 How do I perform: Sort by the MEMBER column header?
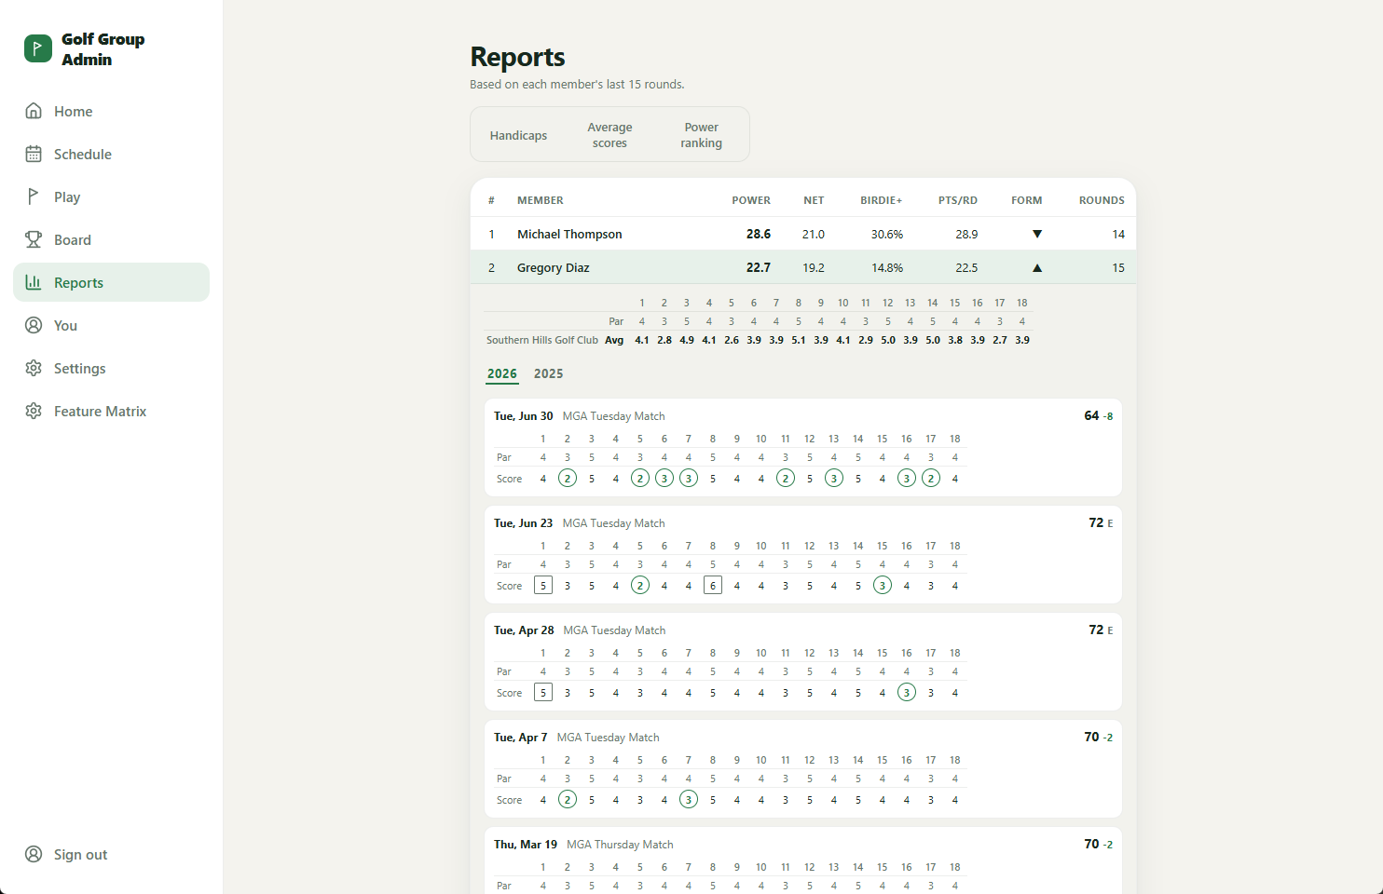click(x=541, y=200)
